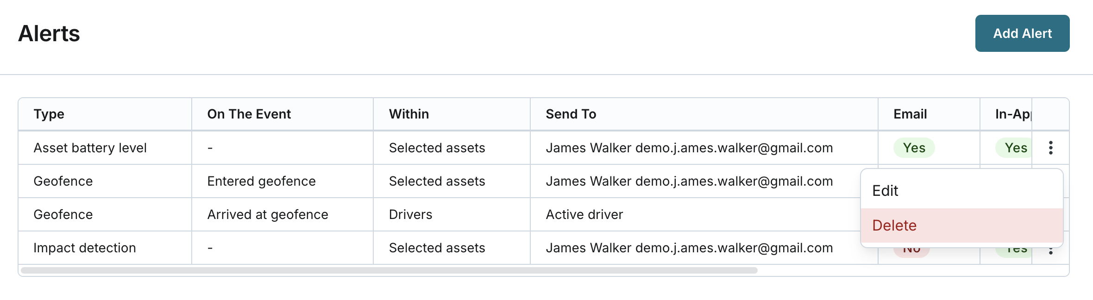Open the Asset battery level row's three-dot menu
The height and width of the screenshot is (300, 1093).
click(1050, 148)
